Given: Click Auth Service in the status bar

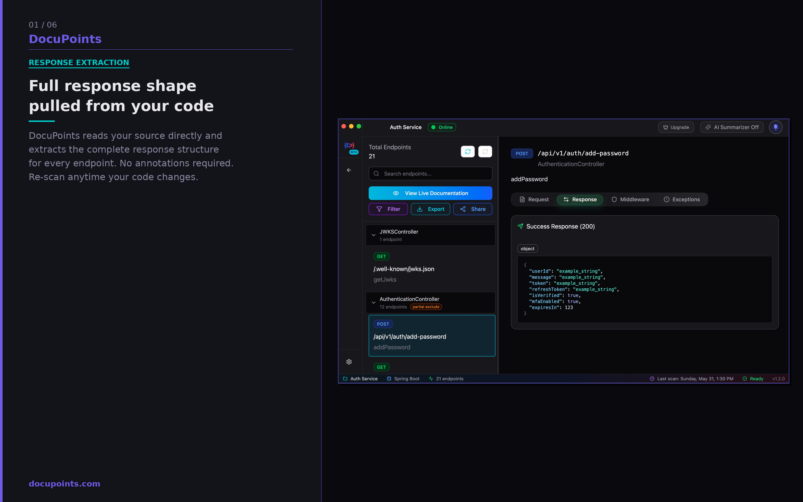Looking at the screenshot, I should click(360, 379).
